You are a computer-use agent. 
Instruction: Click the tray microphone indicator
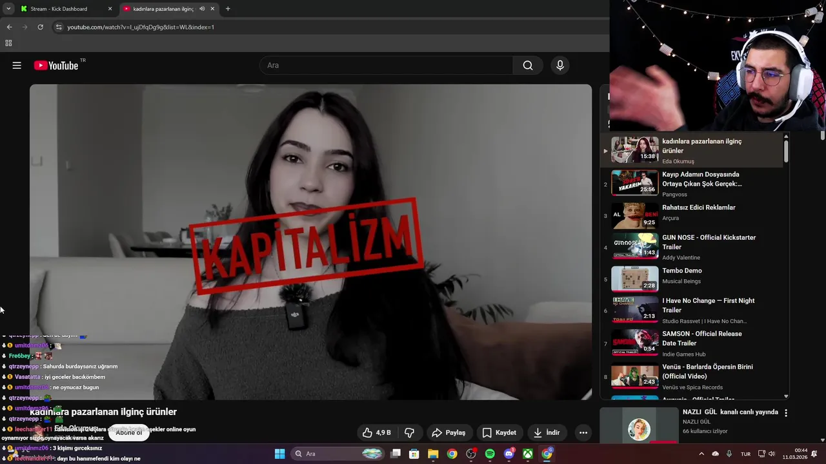click(x=729, y=454)
